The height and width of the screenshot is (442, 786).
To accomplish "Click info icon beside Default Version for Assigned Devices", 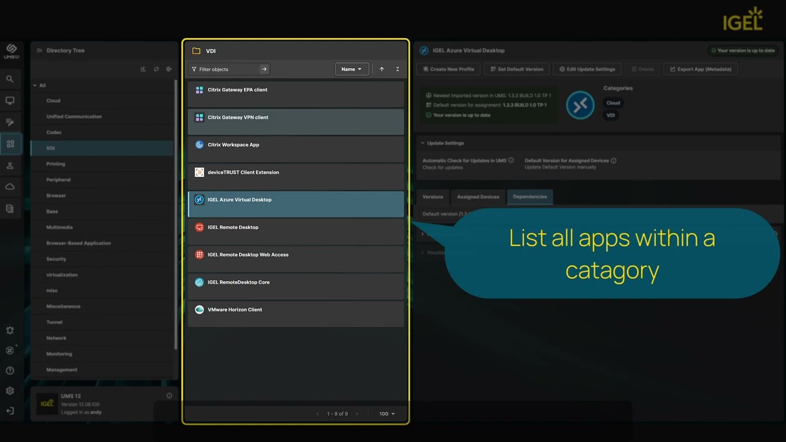I will (613, 161).
